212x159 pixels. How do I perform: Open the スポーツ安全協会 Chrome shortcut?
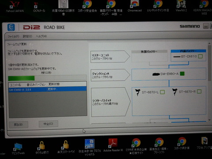(x=87, y=6)
